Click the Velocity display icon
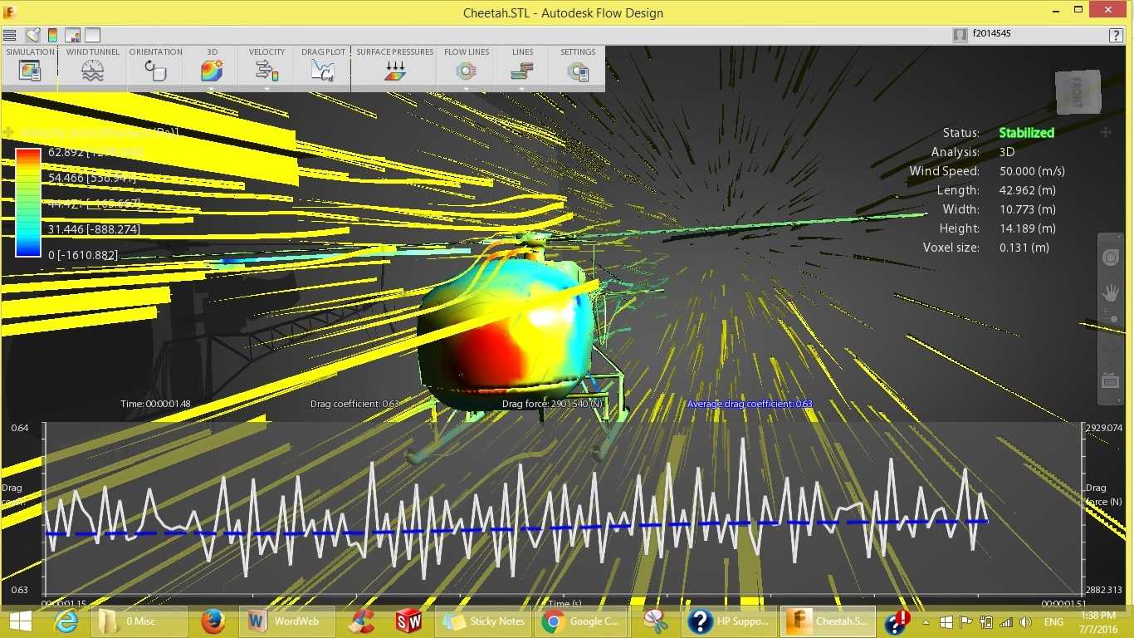 click(266, 71)
